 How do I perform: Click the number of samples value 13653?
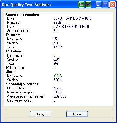pos(58,92)
